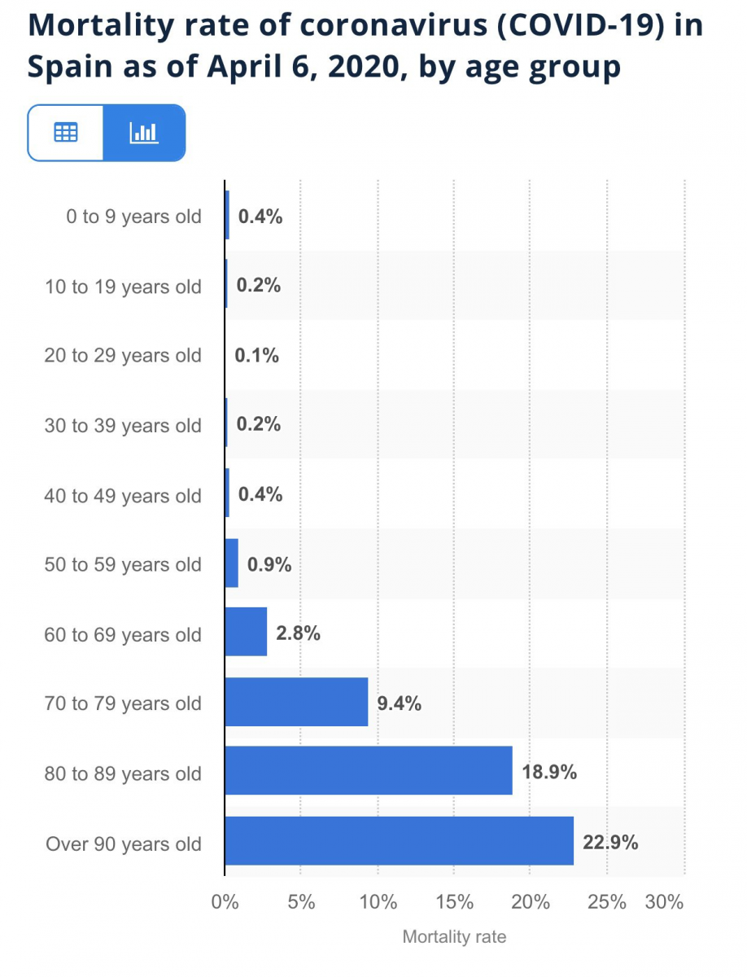Viewport: 747px width, 977px height.
Task: Click the 60 to 69 years old bar
Action: [x=246, y=632]
